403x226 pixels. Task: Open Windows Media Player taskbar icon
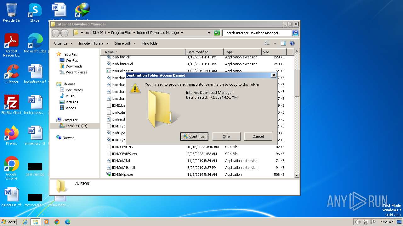tap(46, 222)
